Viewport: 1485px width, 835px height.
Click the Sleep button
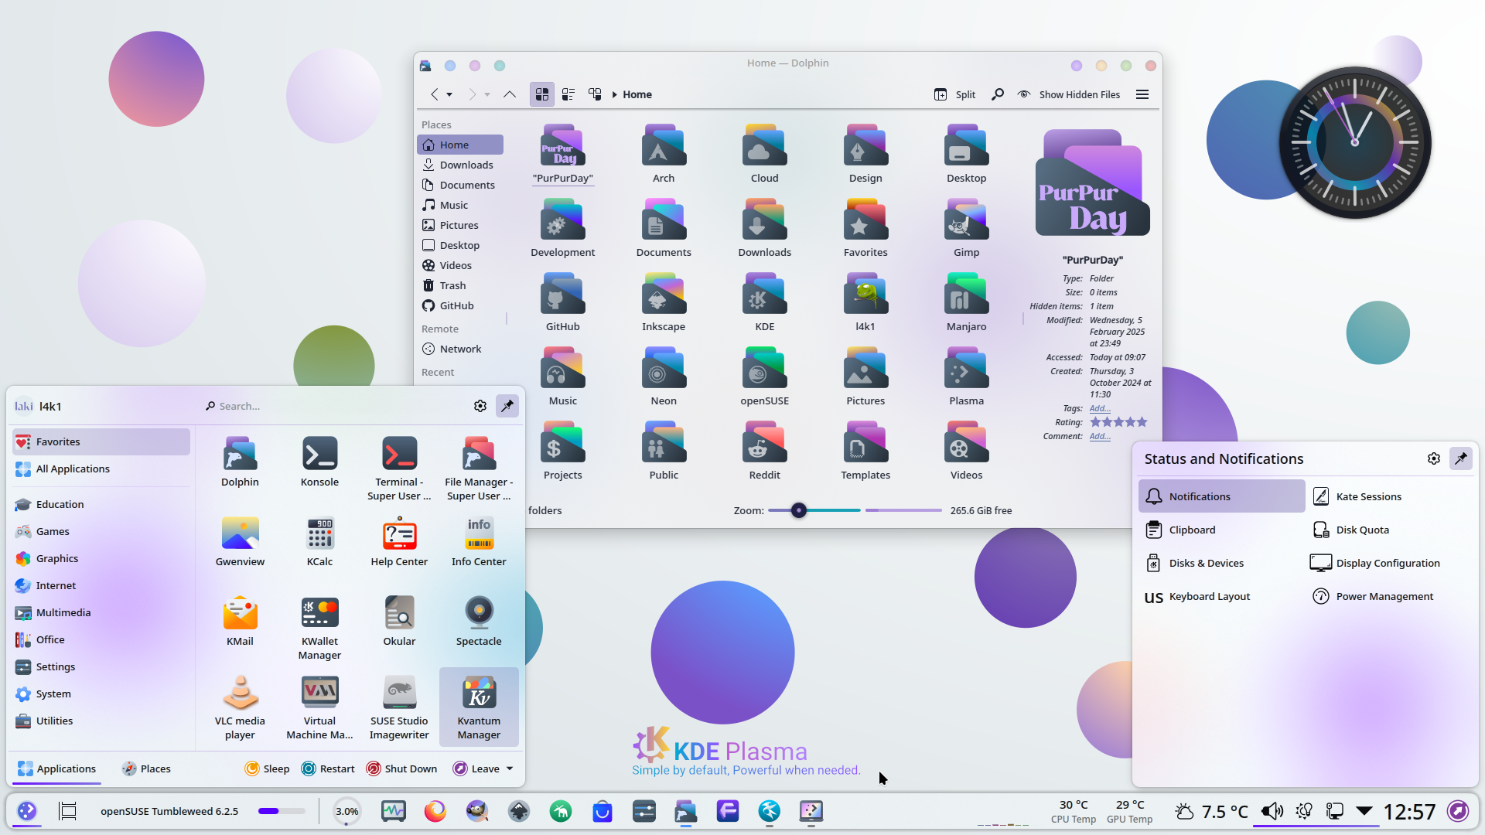[x=267, y=769]
